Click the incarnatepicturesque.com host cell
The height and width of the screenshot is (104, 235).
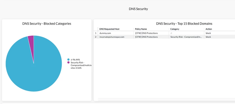[116, 37]
